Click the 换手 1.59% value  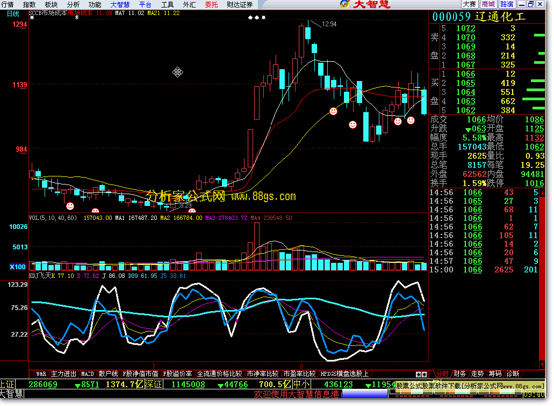click(x=474, y=183)
